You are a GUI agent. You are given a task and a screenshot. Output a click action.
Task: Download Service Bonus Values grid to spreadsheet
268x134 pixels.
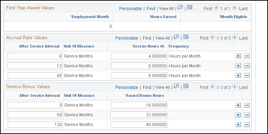point(186,86)
